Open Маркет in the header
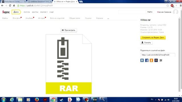Screen dimensions: 182x102 coord(44,12)
